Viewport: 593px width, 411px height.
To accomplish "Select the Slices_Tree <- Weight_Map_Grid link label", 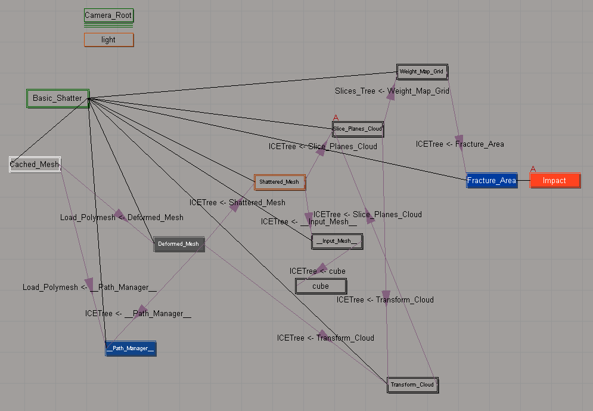I will click(392, 91).
